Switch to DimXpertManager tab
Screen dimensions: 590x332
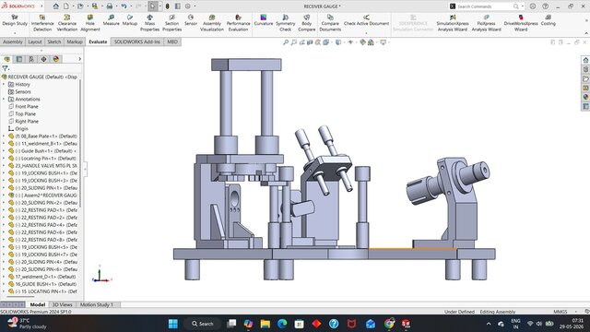point(43,59)
